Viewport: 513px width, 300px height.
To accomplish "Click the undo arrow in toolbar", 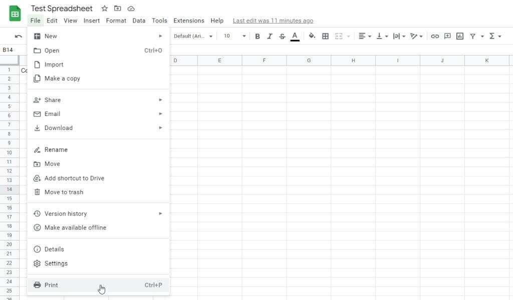I will (x=19, y=36).
